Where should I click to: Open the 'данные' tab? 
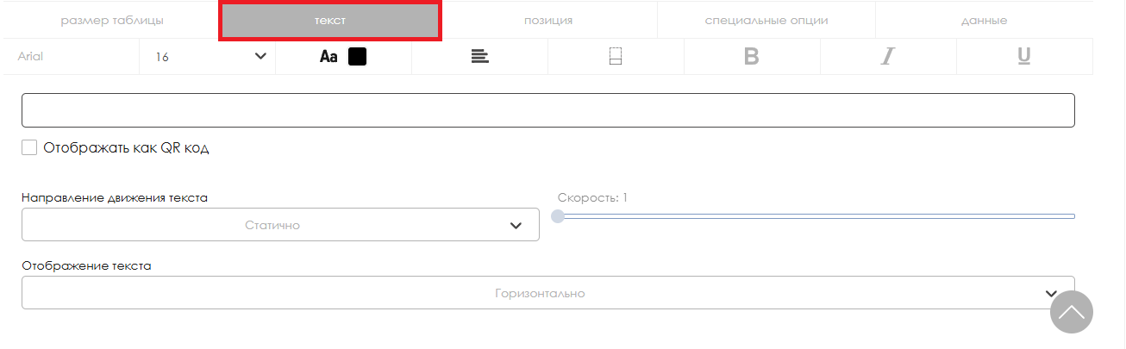click(x=984, y=20)
